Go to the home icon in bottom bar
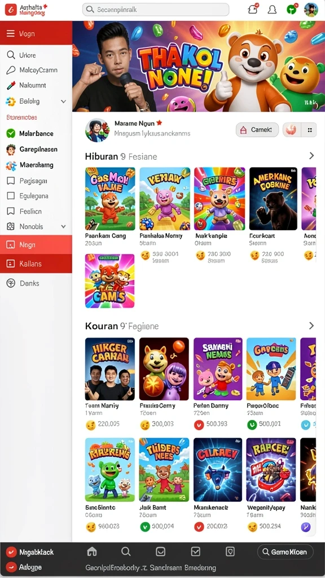 (92, 551)
